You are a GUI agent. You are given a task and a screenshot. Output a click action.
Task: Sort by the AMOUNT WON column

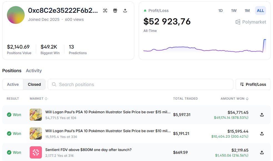click(234, 99)
